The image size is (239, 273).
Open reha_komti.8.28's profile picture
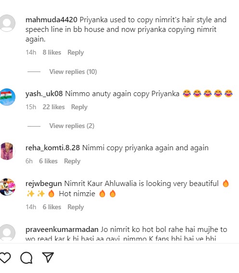7,151
